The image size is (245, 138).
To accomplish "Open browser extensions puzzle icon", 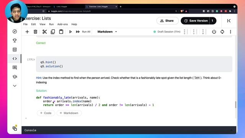I will click(230, 11).
